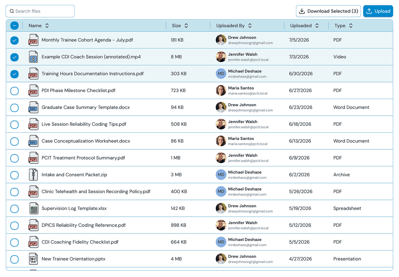Open New Trainee Orientation.pptx file name
Image resolution: width=399 pixels, height=277 pixels.
(x=73, y=259)
